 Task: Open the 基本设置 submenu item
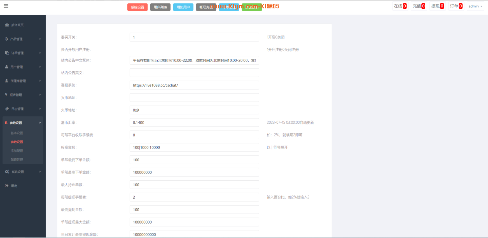point(17,133)
